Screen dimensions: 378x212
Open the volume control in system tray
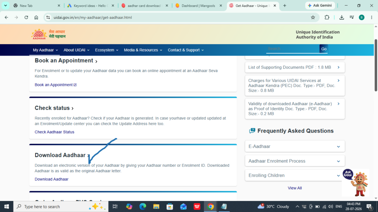[x=331, y=206]
